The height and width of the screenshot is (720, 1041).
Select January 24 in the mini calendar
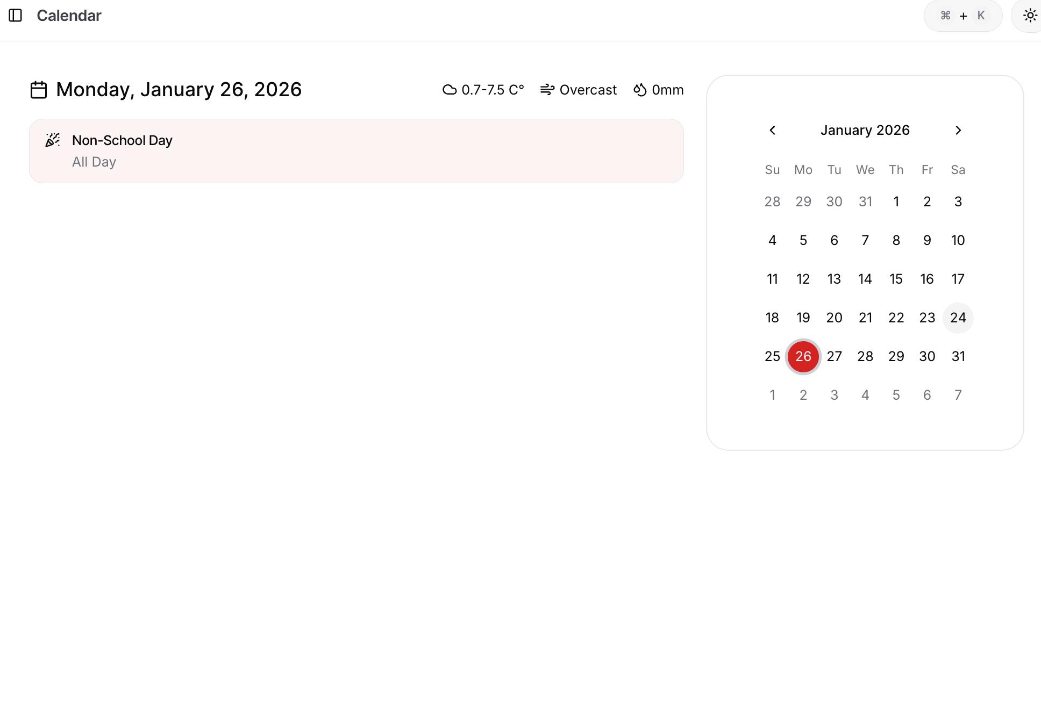point(958,318)
